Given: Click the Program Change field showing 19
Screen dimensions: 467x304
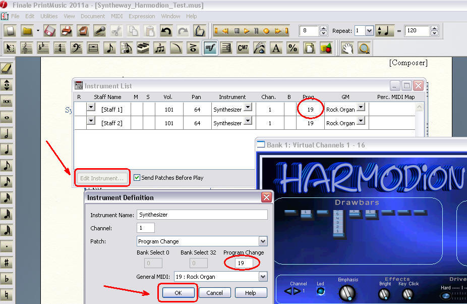Looking at the screenshot, I should tap(244, 263).
